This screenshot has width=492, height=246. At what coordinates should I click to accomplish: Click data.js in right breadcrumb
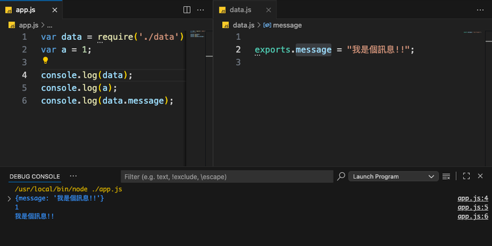tap(243, 25)
